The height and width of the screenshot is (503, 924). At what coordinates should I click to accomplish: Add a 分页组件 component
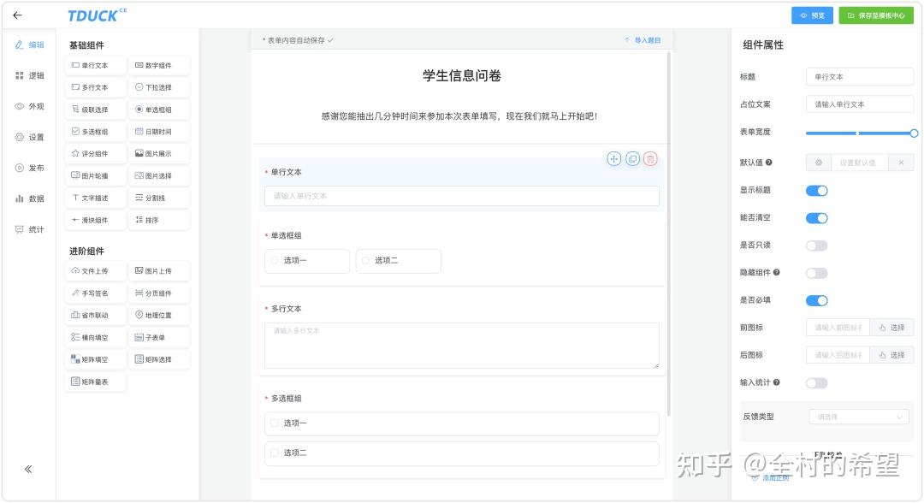click(159, 293)
